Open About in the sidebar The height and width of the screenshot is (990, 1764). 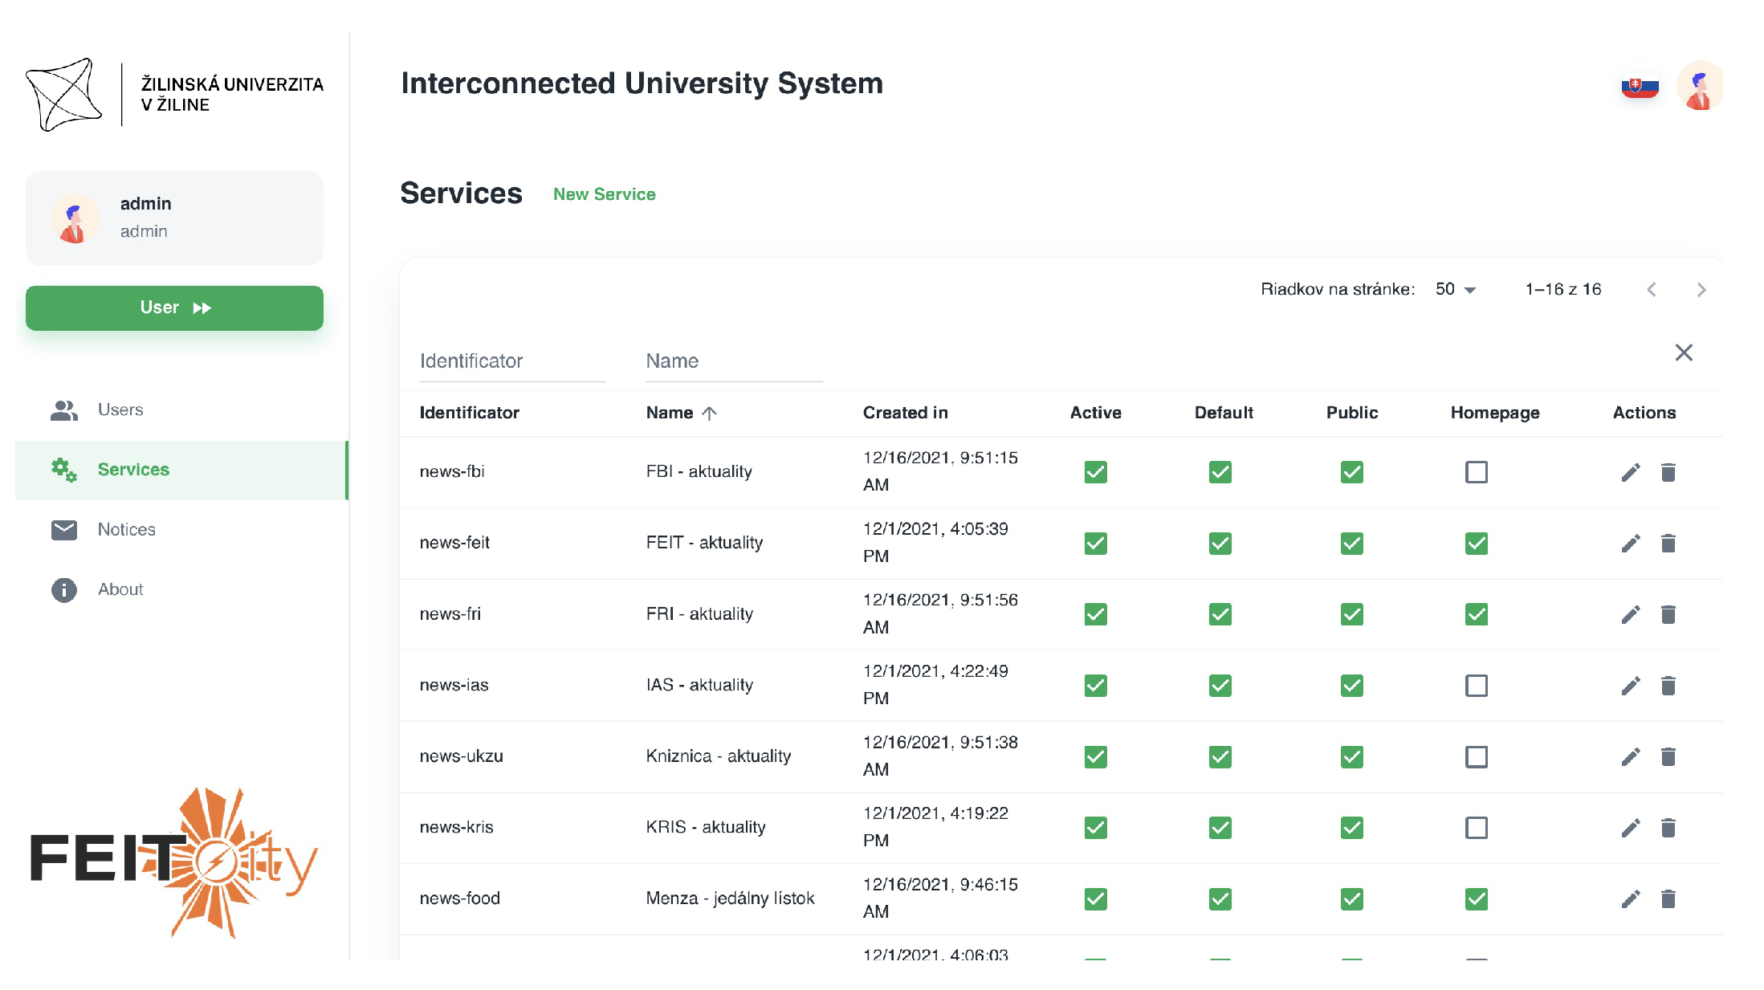(x=120, y=589)
